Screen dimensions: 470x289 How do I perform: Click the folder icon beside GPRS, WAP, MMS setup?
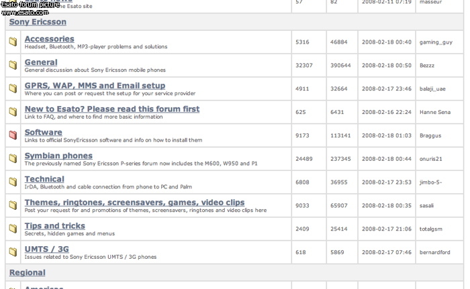[x=13, y=89]
